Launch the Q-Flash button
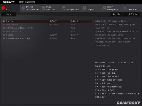142x106 pixels. 133,14
